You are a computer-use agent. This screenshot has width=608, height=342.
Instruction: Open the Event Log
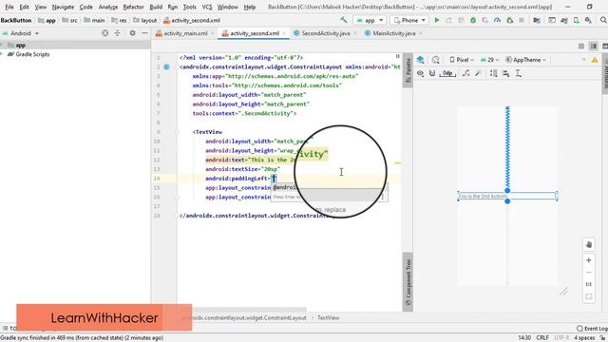[x=592, y=329]
